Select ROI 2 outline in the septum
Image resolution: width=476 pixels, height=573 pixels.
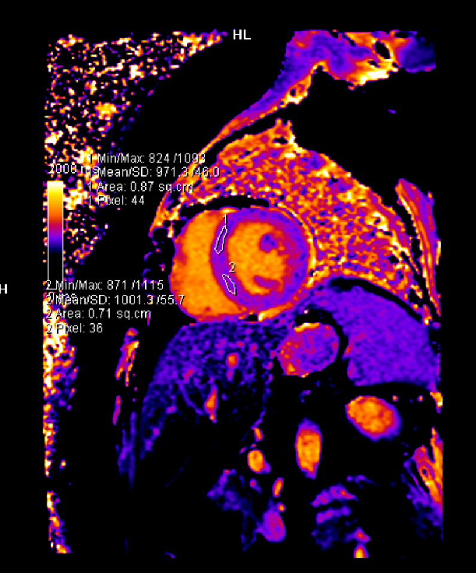229,284
